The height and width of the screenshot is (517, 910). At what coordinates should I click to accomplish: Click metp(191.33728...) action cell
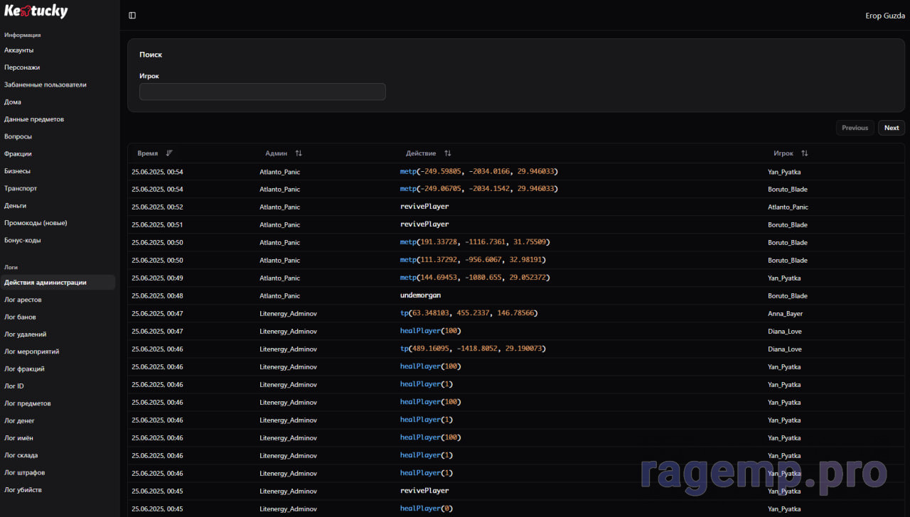[x=475, y=242]
